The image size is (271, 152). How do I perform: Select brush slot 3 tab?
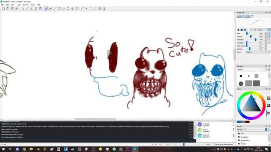click(x=243, y=16)
